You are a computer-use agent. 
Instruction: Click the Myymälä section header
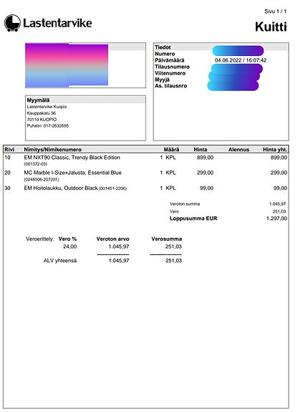pos(38,100)
